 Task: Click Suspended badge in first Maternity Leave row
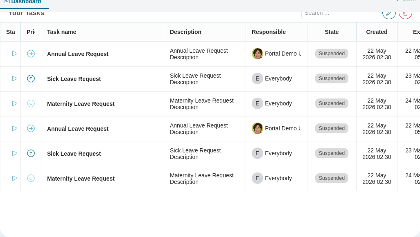point(332,103)
